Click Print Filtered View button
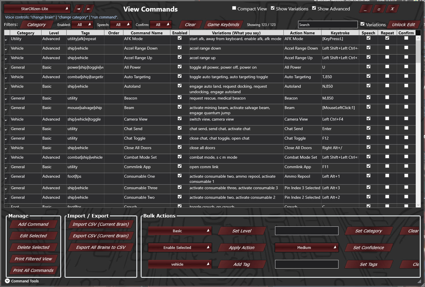 33,259
